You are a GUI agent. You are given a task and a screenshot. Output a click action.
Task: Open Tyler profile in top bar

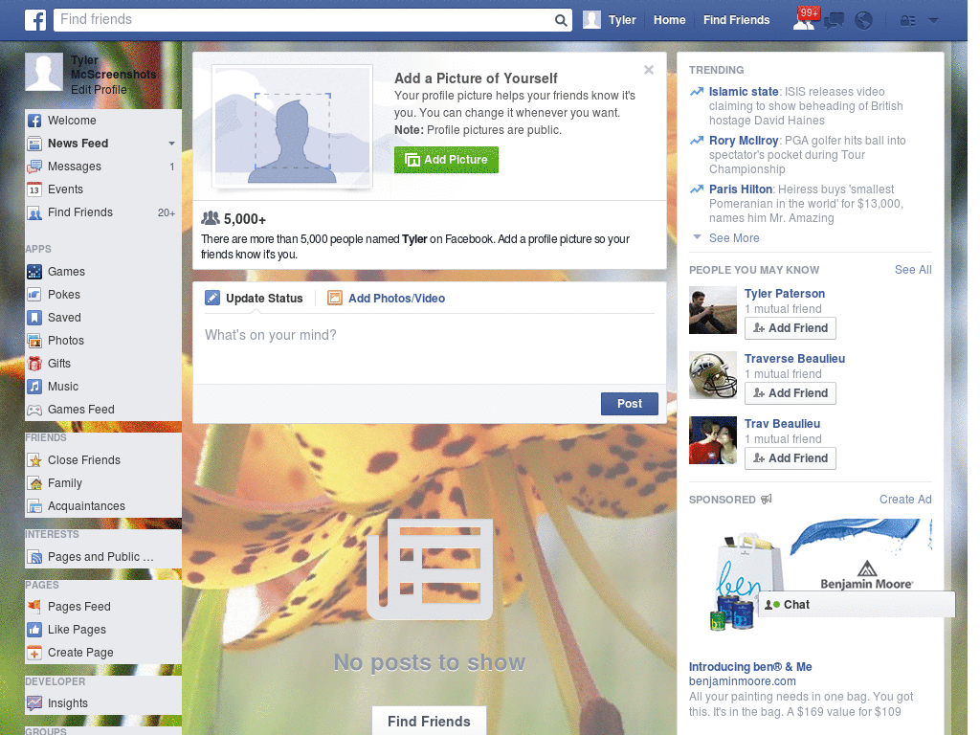(x=610, y=20)
